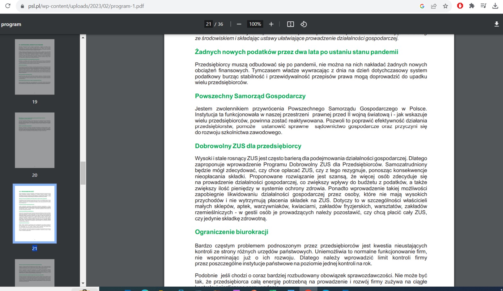Click paragraph starting "Jestem zwolennikiem przywrócenia"
Image resolution: width=503 pixels, height=291 pixels.
311,121
